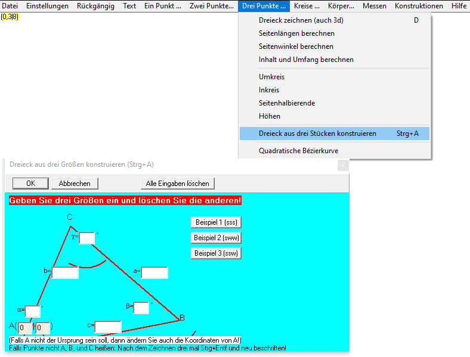Focus the beta angle input field
Screen dimensions: 470x357
click(x=141, y=308)
